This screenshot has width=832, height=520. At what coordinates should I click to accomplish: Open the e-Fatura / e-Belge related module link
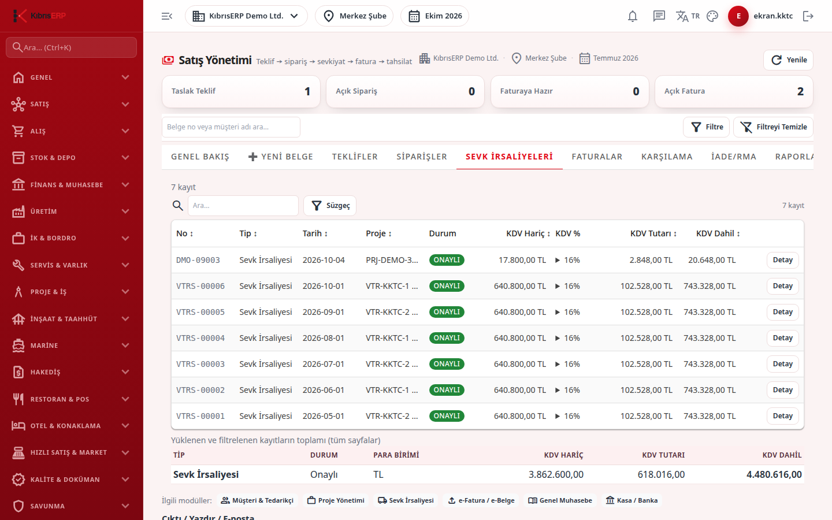pos(481,500)
